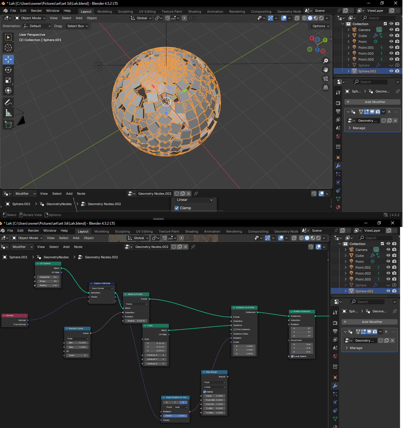Click the viewport zoom magnifier icon

(x=326, y=61)
